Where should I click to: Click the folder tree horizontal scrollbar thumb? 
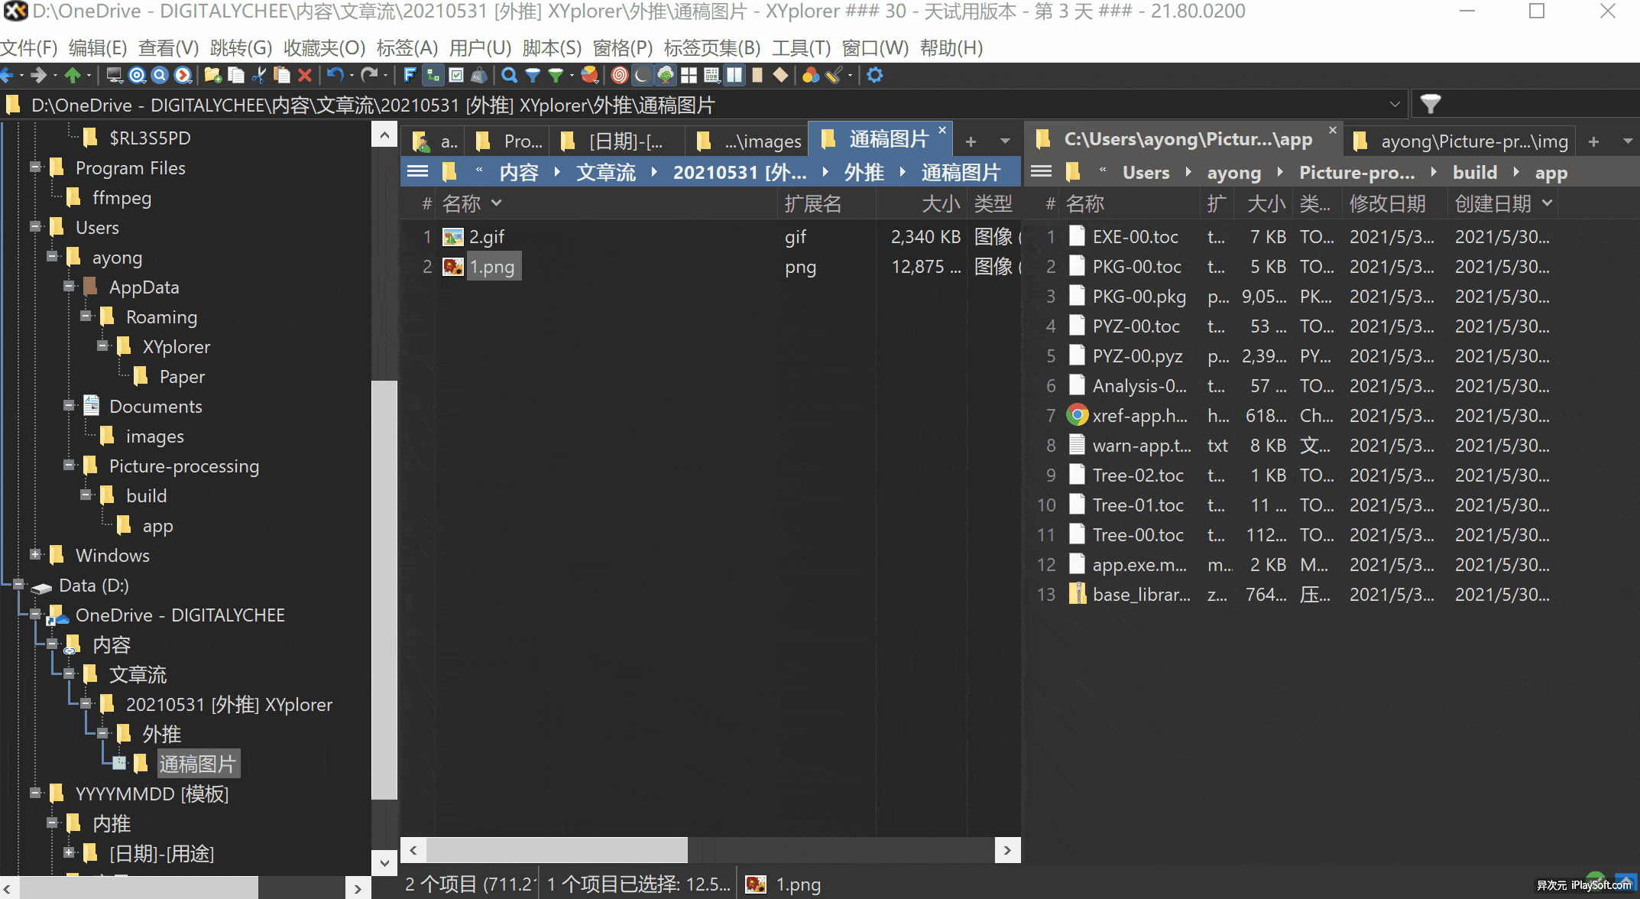[x=139, y=888]
